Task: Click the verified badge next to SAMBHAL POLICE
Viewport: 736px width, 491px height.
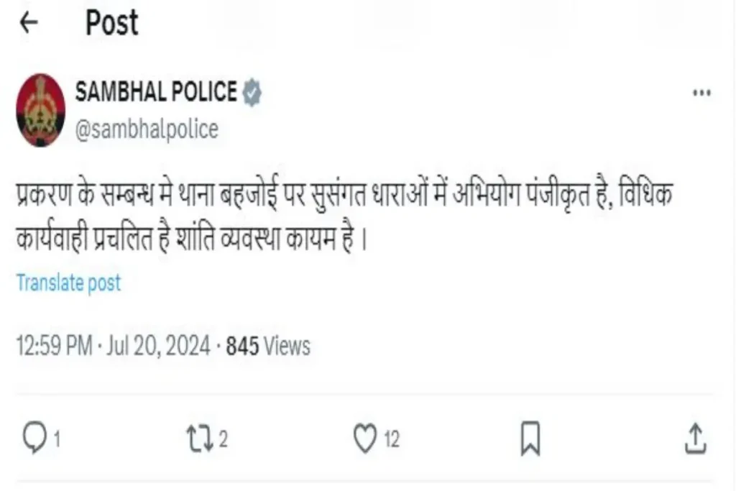Action: 252,92
